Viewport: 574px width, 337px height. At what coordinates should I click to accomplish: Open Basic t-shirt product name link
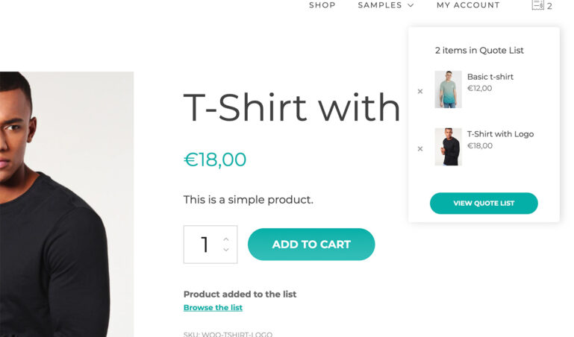coord(490,77)
